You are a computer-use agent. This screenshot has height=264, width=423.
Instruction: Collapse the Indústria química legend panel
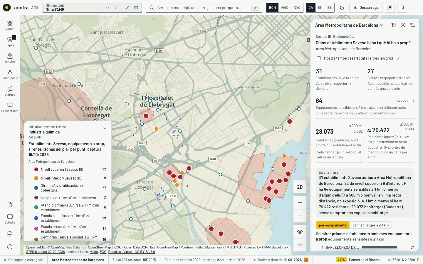click(105, 128)
